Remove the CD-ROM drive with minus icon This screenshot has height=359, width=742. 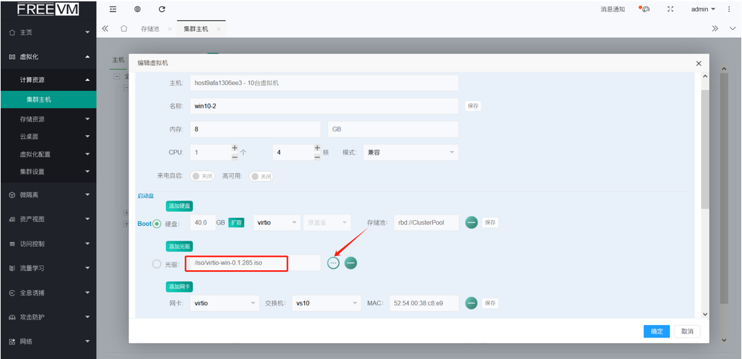pos(351,263)
